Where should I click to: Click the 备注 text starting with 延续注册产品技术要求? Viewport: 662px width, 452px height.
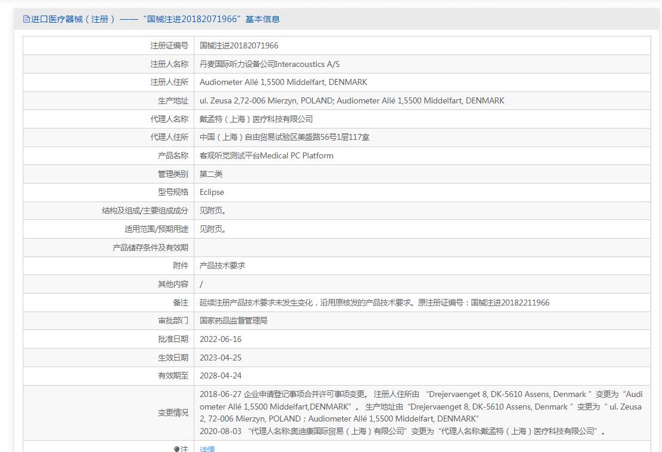374,303
